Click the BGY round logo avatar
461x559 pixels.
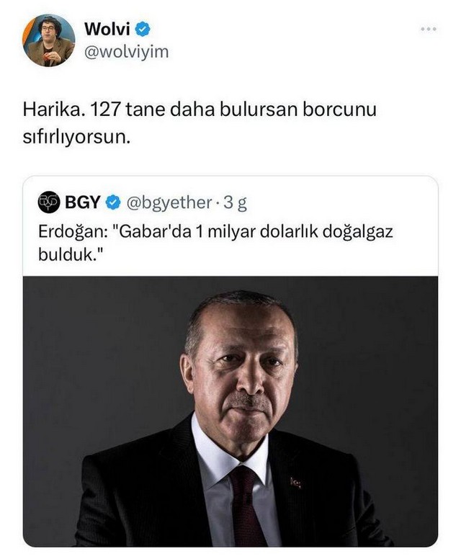[x=48, y=202]
